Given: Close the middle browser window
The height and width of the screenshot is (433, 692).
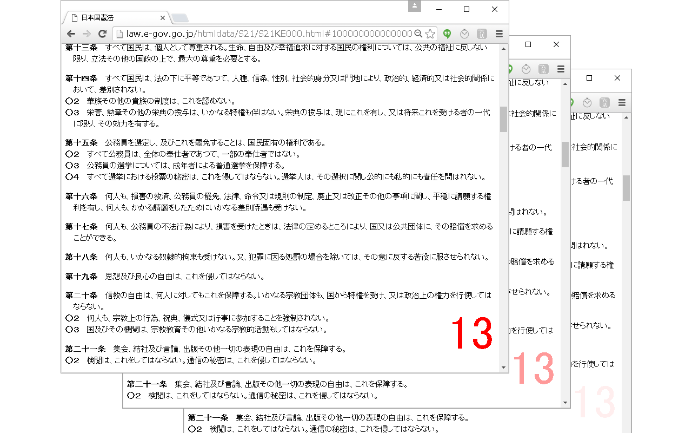Looking at the screenshot, I should (x=556, y=44).
